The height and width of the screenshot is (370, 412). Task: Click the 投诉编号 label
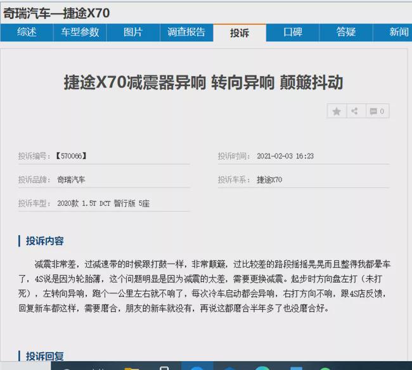pos(34,156)
